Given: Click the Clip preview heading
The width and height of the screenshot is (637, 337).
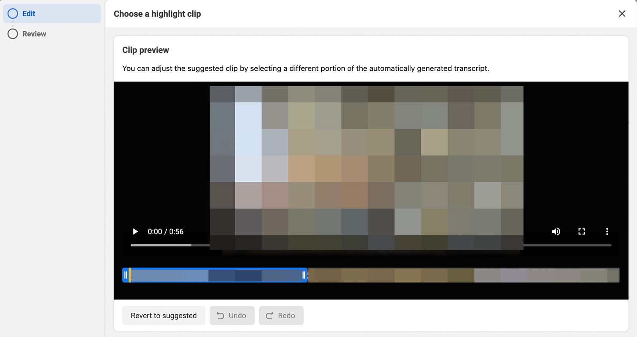Looking at the screenshot, I should pos(146,50).
